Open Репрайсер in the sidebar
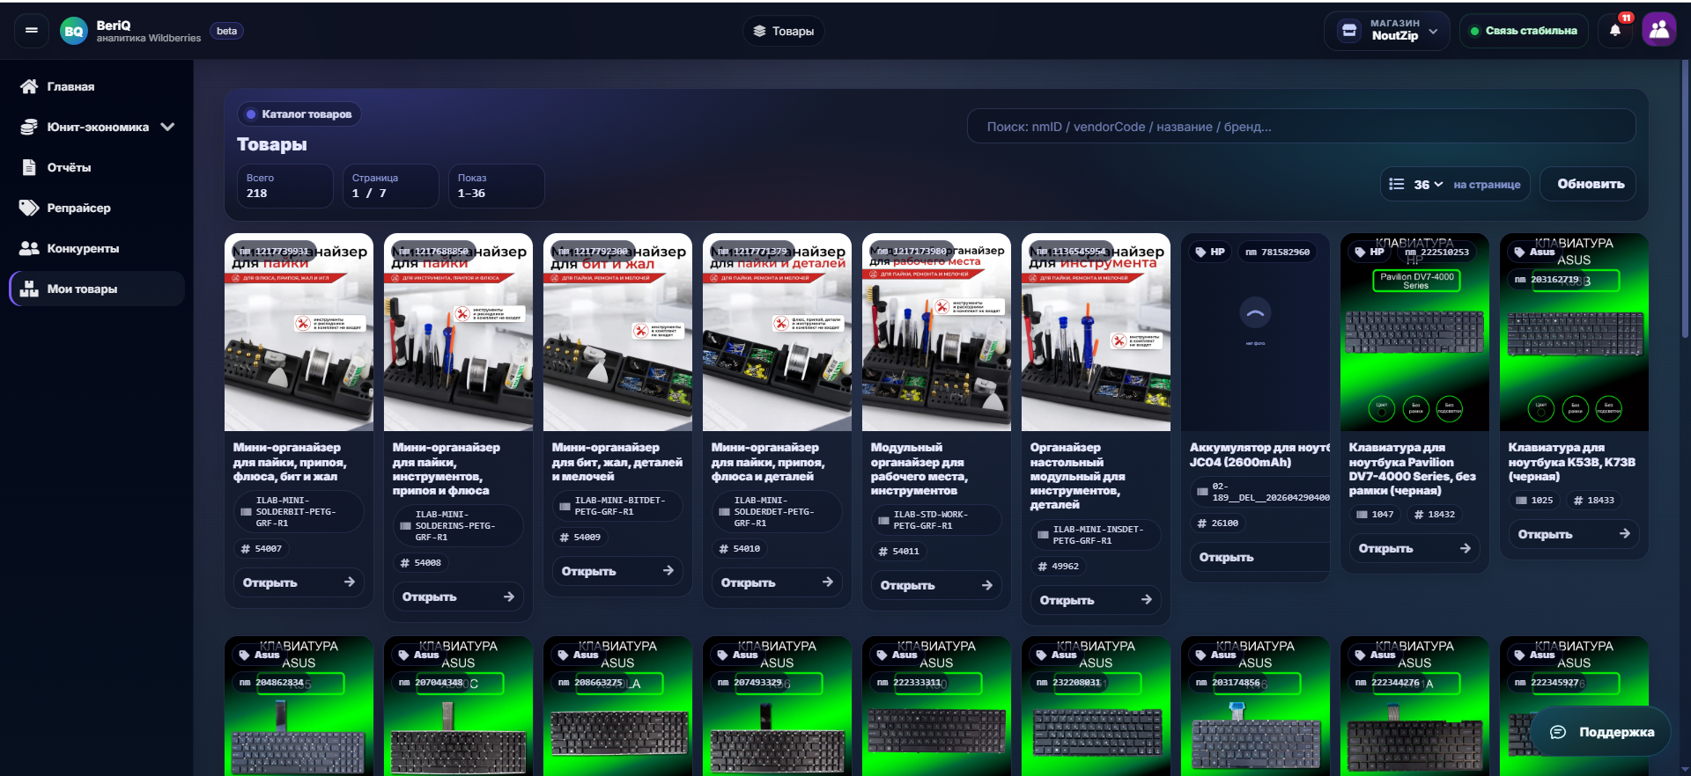 point(97,209)
